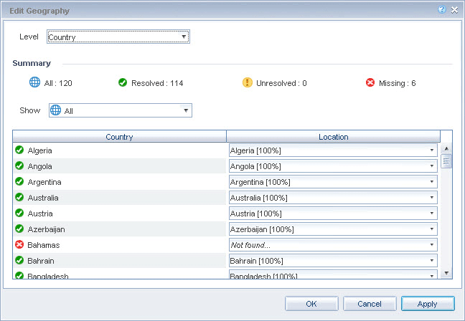Click the Apply button
This screenshot has height=321, width=465.
[428, 303]
